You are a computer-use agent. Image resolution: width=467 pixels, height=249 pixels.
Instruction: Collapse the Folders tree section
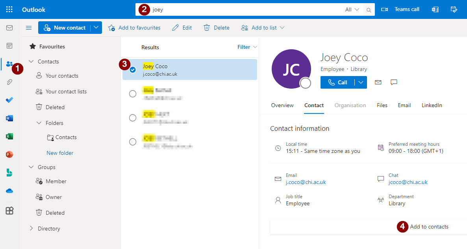coord(39,123)
